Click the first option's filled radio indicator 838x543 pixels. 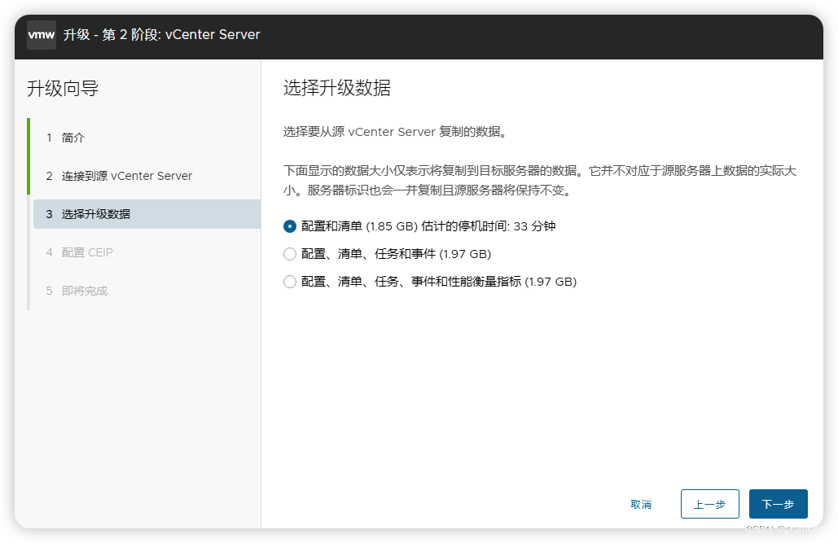point(289,226)
